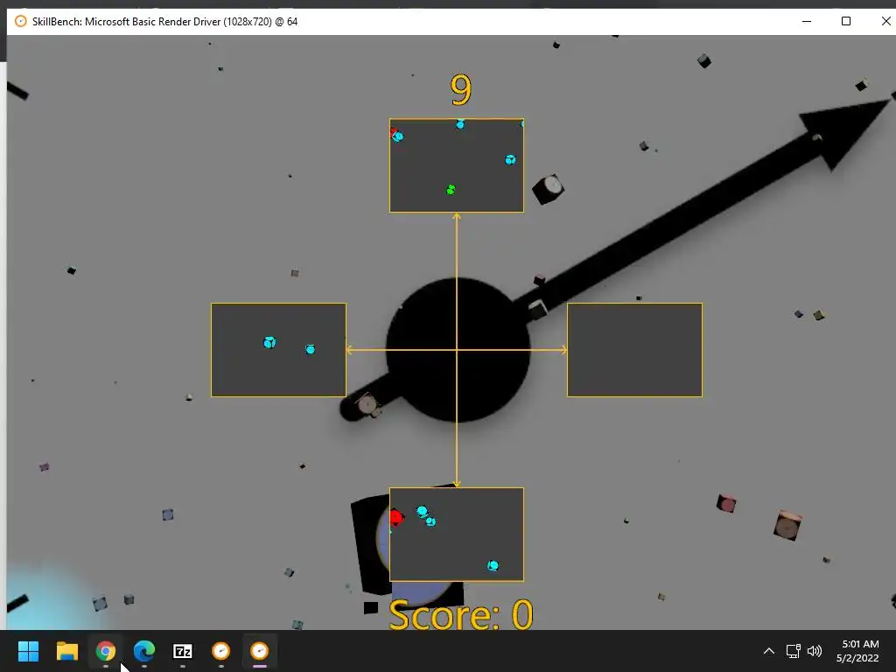The image size is (896, 672).
Task: Show hidden system tray icons
Action: click(769, 651)
